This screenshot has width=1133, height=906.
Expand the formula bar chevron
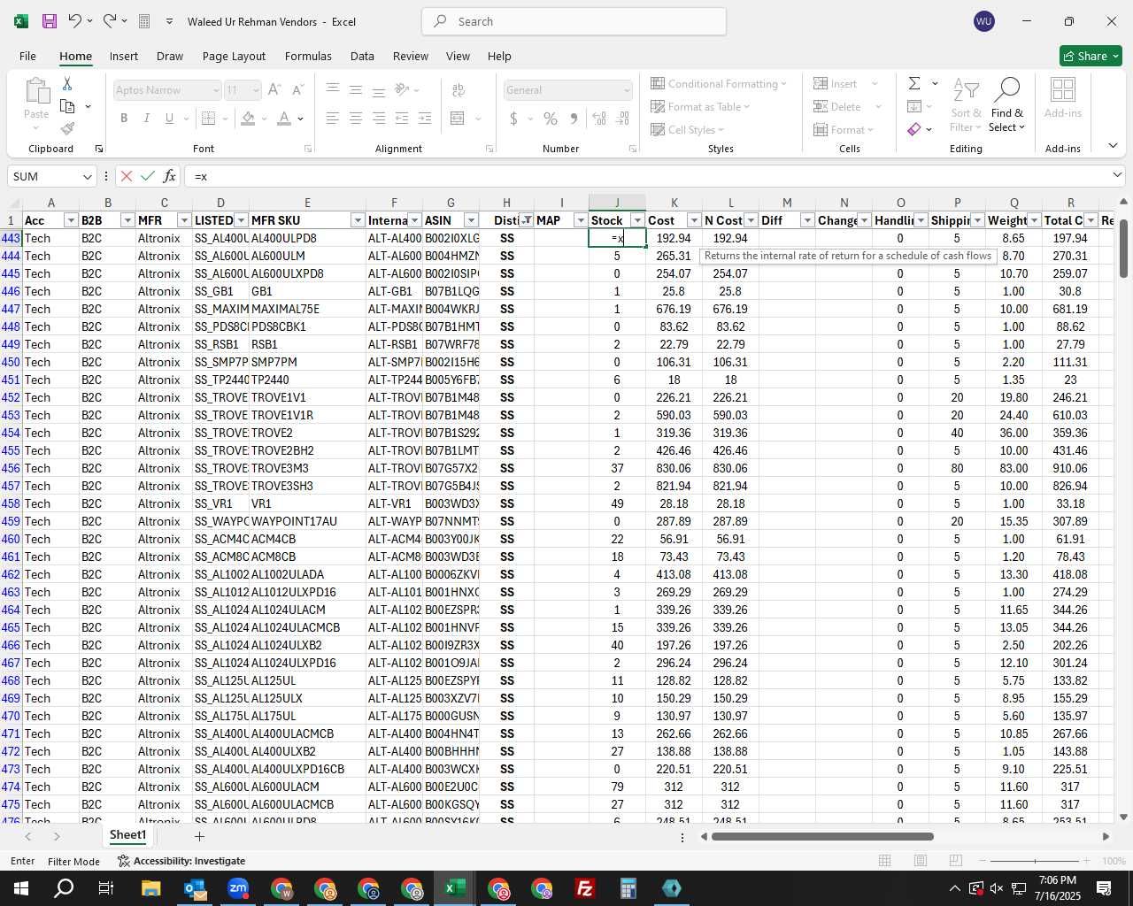tap(1117, 175)
